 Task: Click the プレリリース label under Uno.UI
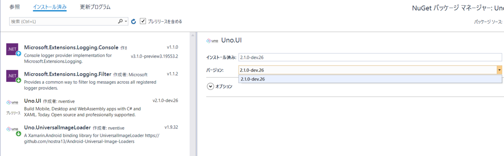click(13, 113)
